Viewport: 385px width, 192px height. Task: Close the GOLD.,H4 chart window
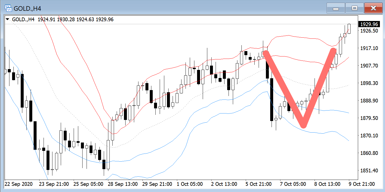[x=373, y=8]
